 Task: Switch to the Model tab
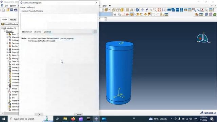(x=4, y=20)
